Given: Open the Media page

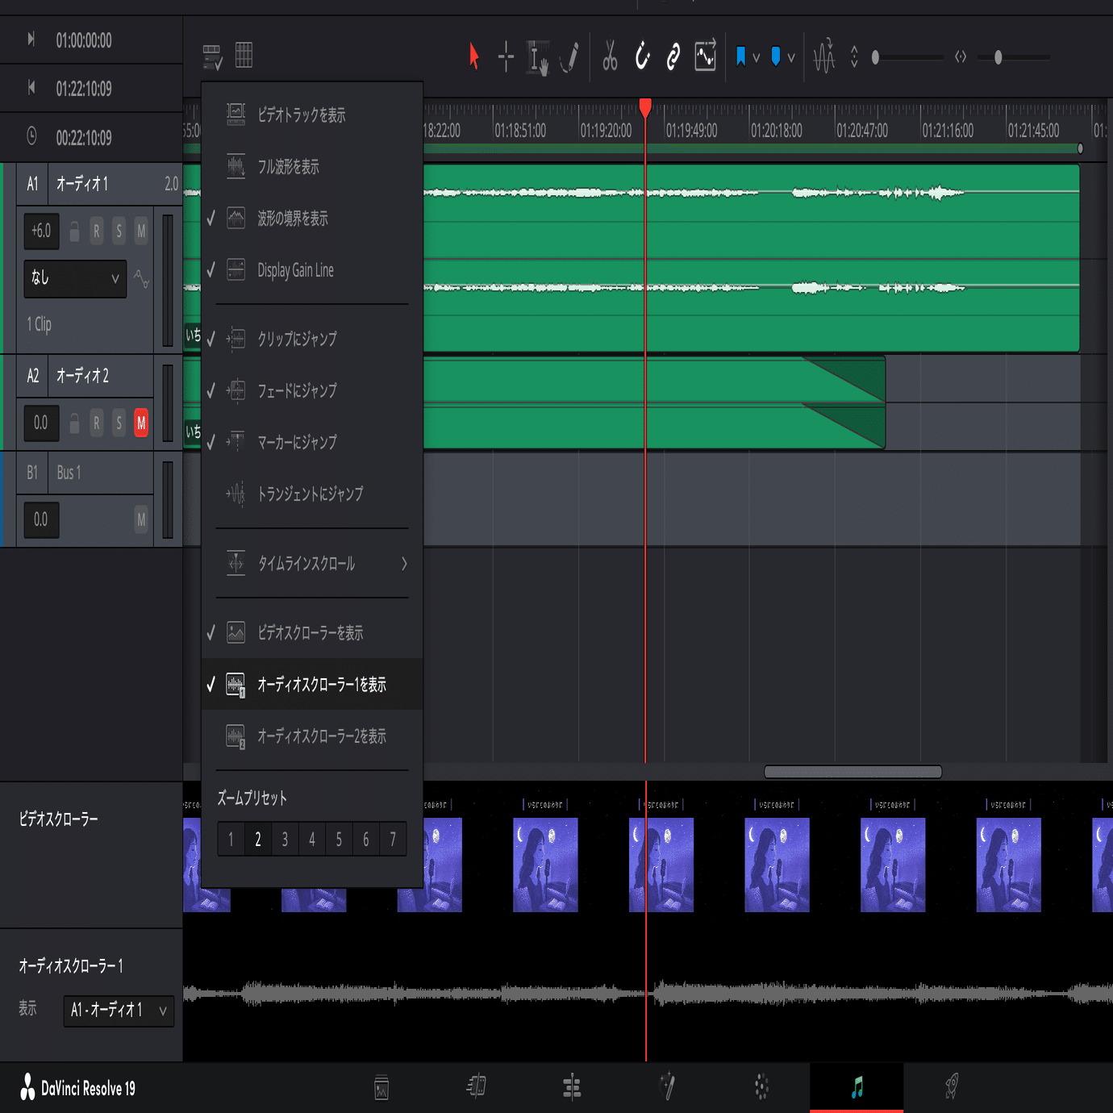Looking at the screenshot, I should [381, 1087].
